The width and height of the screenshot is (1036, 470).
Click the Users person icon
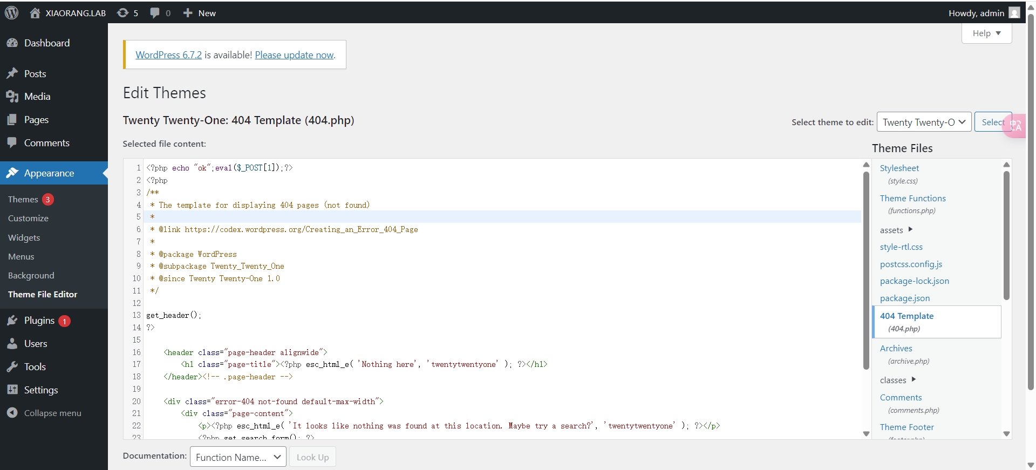point(12,344)
